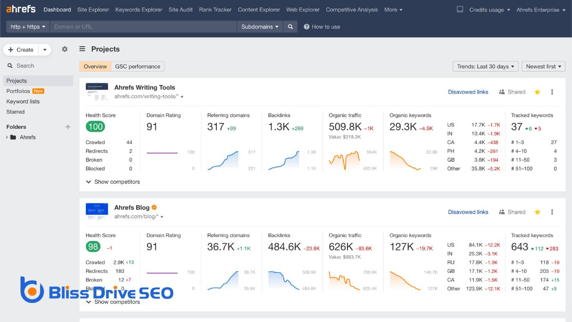
Task: Open the Ahrefs Enterprise account dropdown
Action: click(x=541, y=10)
